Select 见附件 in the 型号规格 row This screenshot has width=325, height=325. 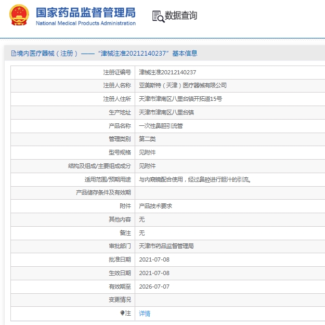click(147, 152)
